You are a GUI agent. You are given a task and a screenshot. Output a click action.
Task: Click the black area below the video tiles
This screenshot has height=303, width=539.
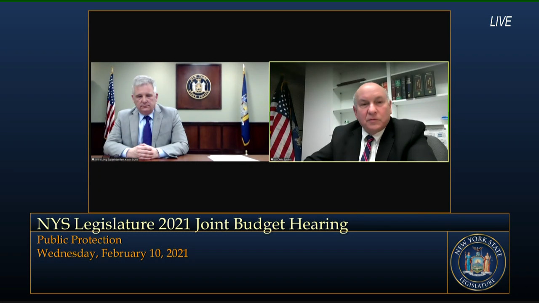coord(269,187)
